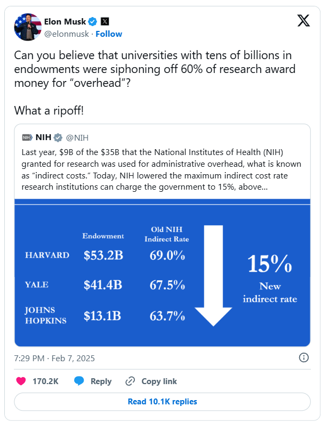Screen dimensions: 329x431
Task: Open the @NIH handle in quote
Action: coord(77,137)
